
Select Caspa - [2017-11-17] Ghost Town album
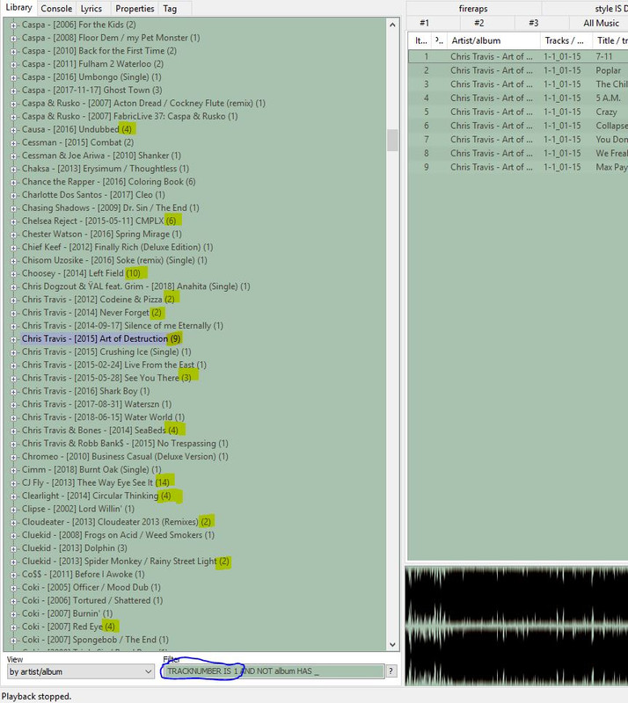click(92, 91)
